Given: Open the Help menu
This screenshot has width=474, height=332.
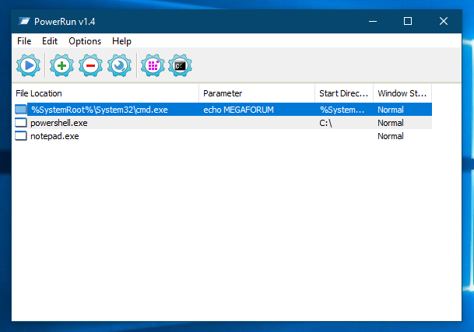Looking at the screenshot, I should [x=121, y=40].
